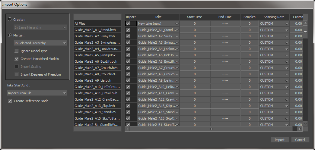
Task: Open the New take (new) dropdown
Action: [158, 23]
